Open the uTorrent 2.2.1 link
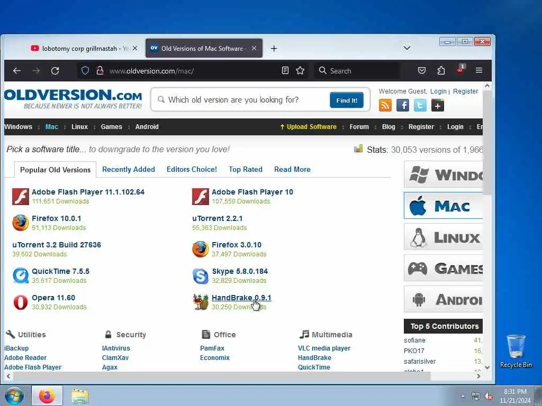Viewport: 542px width, 406px height. coord(218,218)
